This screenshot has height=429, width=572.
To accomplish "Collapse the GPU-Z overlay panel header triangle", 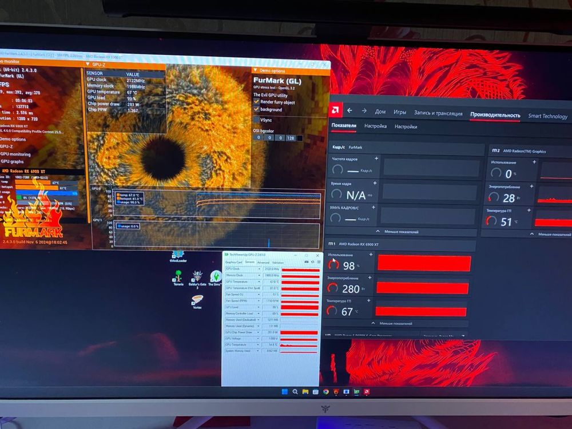I will 87,64.
